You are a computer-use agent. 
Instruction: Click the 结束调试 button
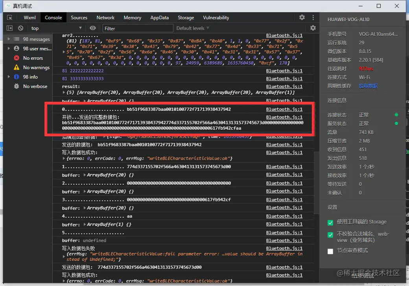click(x=363, y=275)
